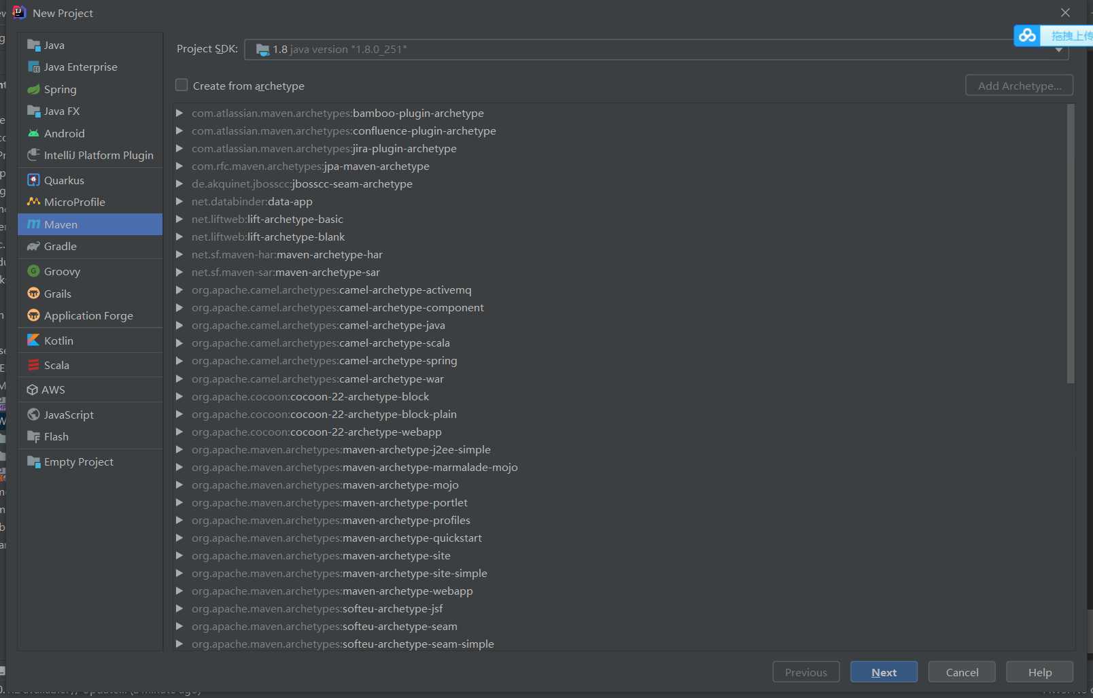The height and width of the screenshot is (698, 1093).
Task: Open Help for New Project
Action: point(1039,672)
